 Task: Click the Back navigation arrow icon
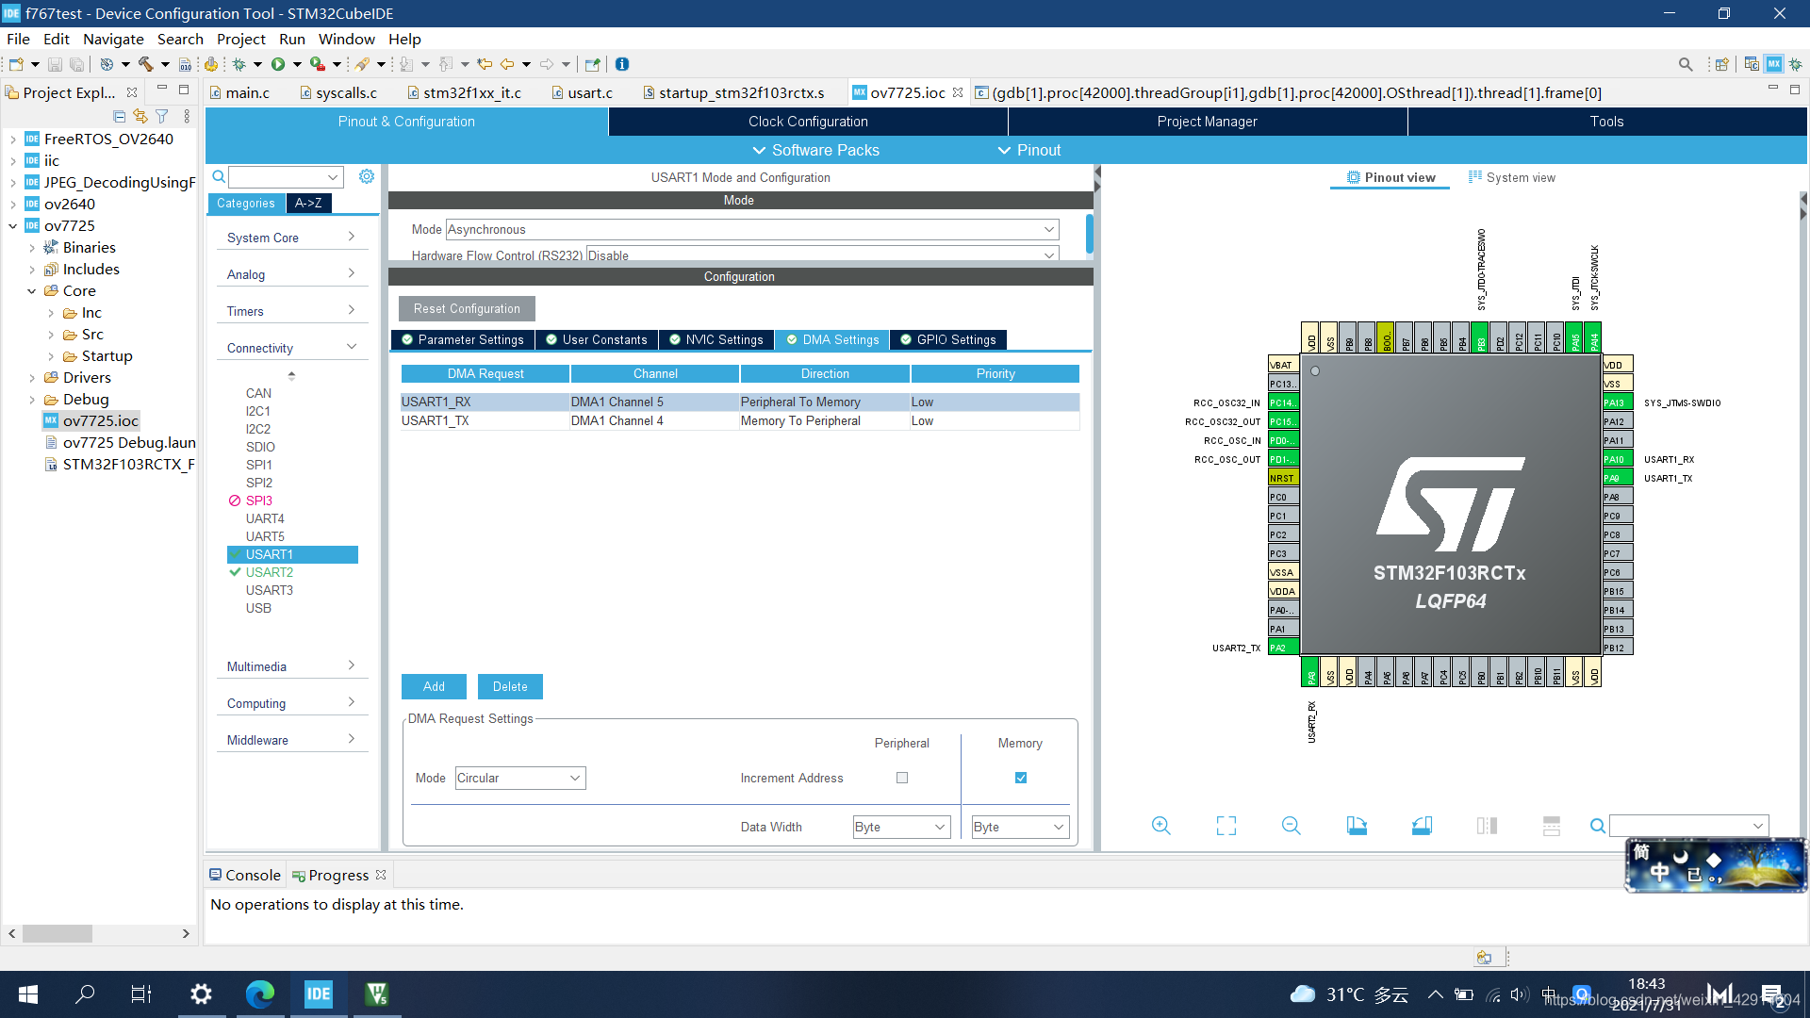pos(507,64)
